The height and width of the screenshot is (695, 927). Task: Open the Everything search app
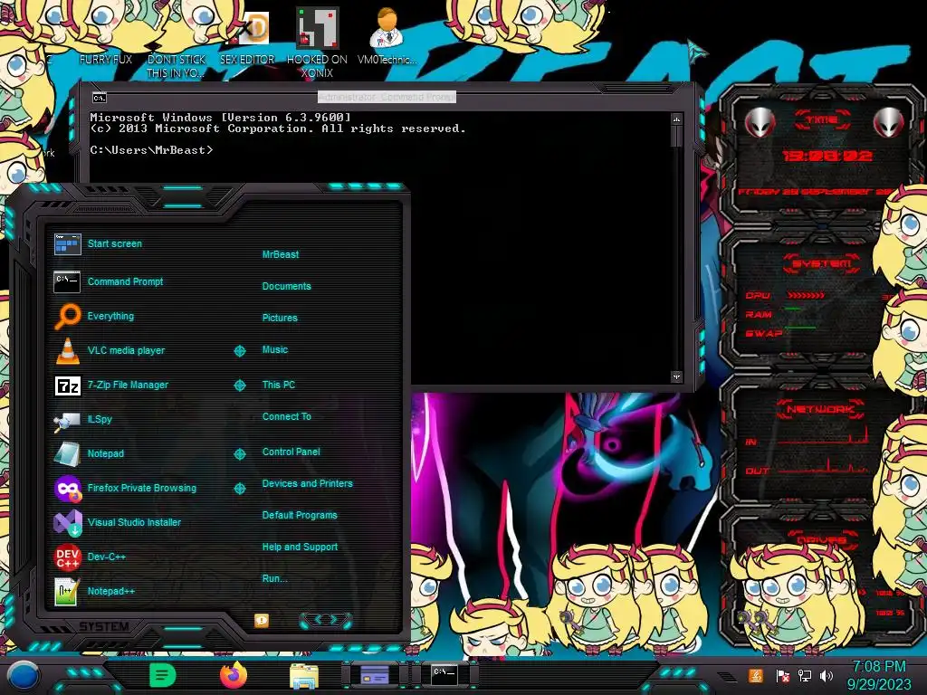(x=94, y=316)
